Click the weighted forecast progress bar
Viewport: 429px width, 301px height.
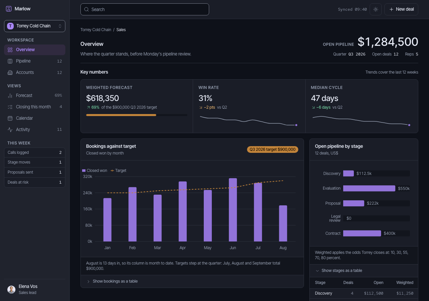click(x=137, y=115)
